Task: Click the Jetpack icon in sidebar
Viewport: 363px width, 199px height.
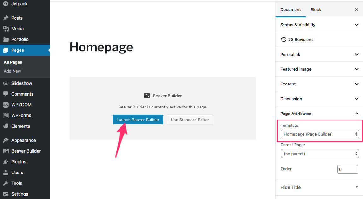Action: coord(6,4)
